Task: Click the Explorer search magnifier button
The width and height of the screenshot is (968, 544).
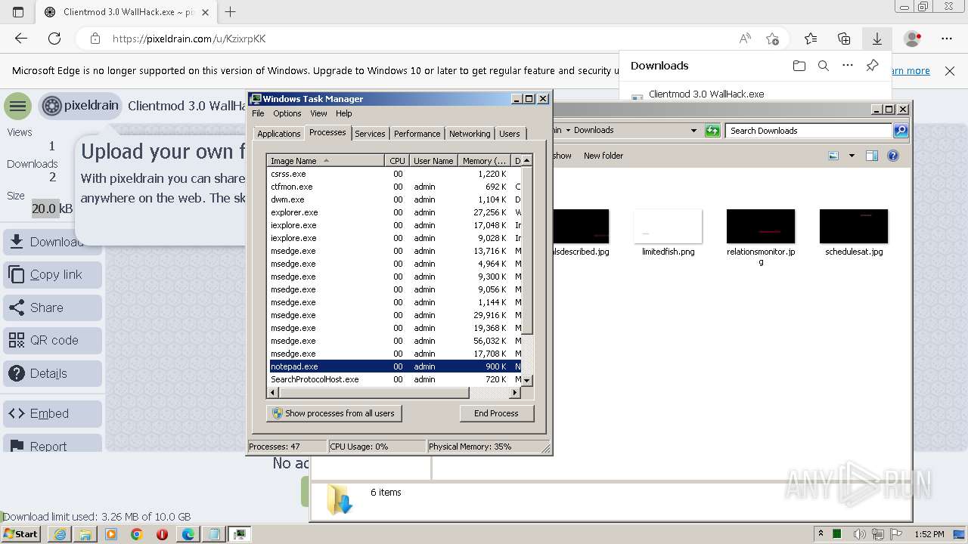Action: pos(901,131)
